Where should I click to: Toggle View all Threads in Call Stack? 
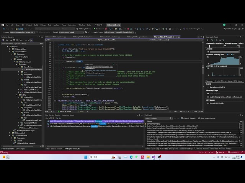(x=188, y=119)
